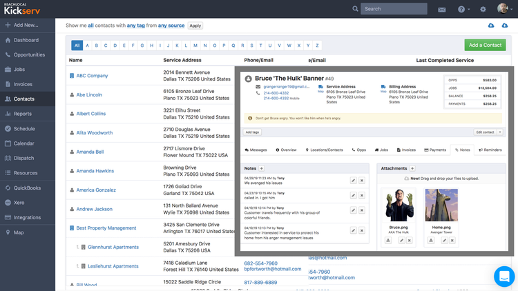
Task: Switch to the Reminders tab
Action: click(490, 150)
